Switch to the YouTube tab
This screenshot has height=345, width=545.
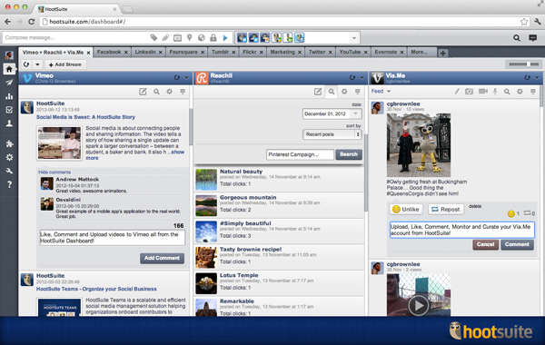pyautogui.click(x=353, y=52)
